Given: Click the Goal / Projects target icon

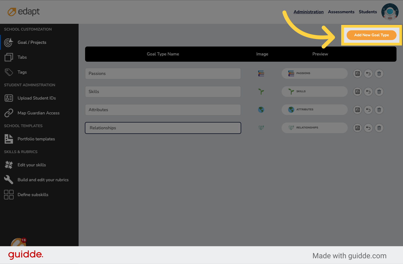Looking at the screenshot, I should click(x=9, y=42).
